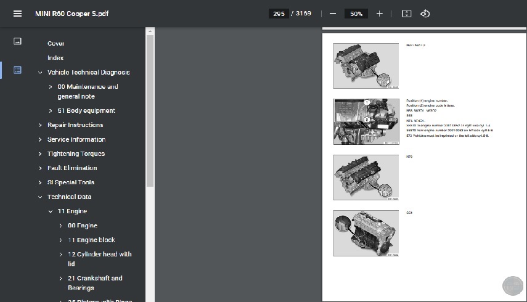Go to 12 Cylinder head with lid

pos(99,259)
